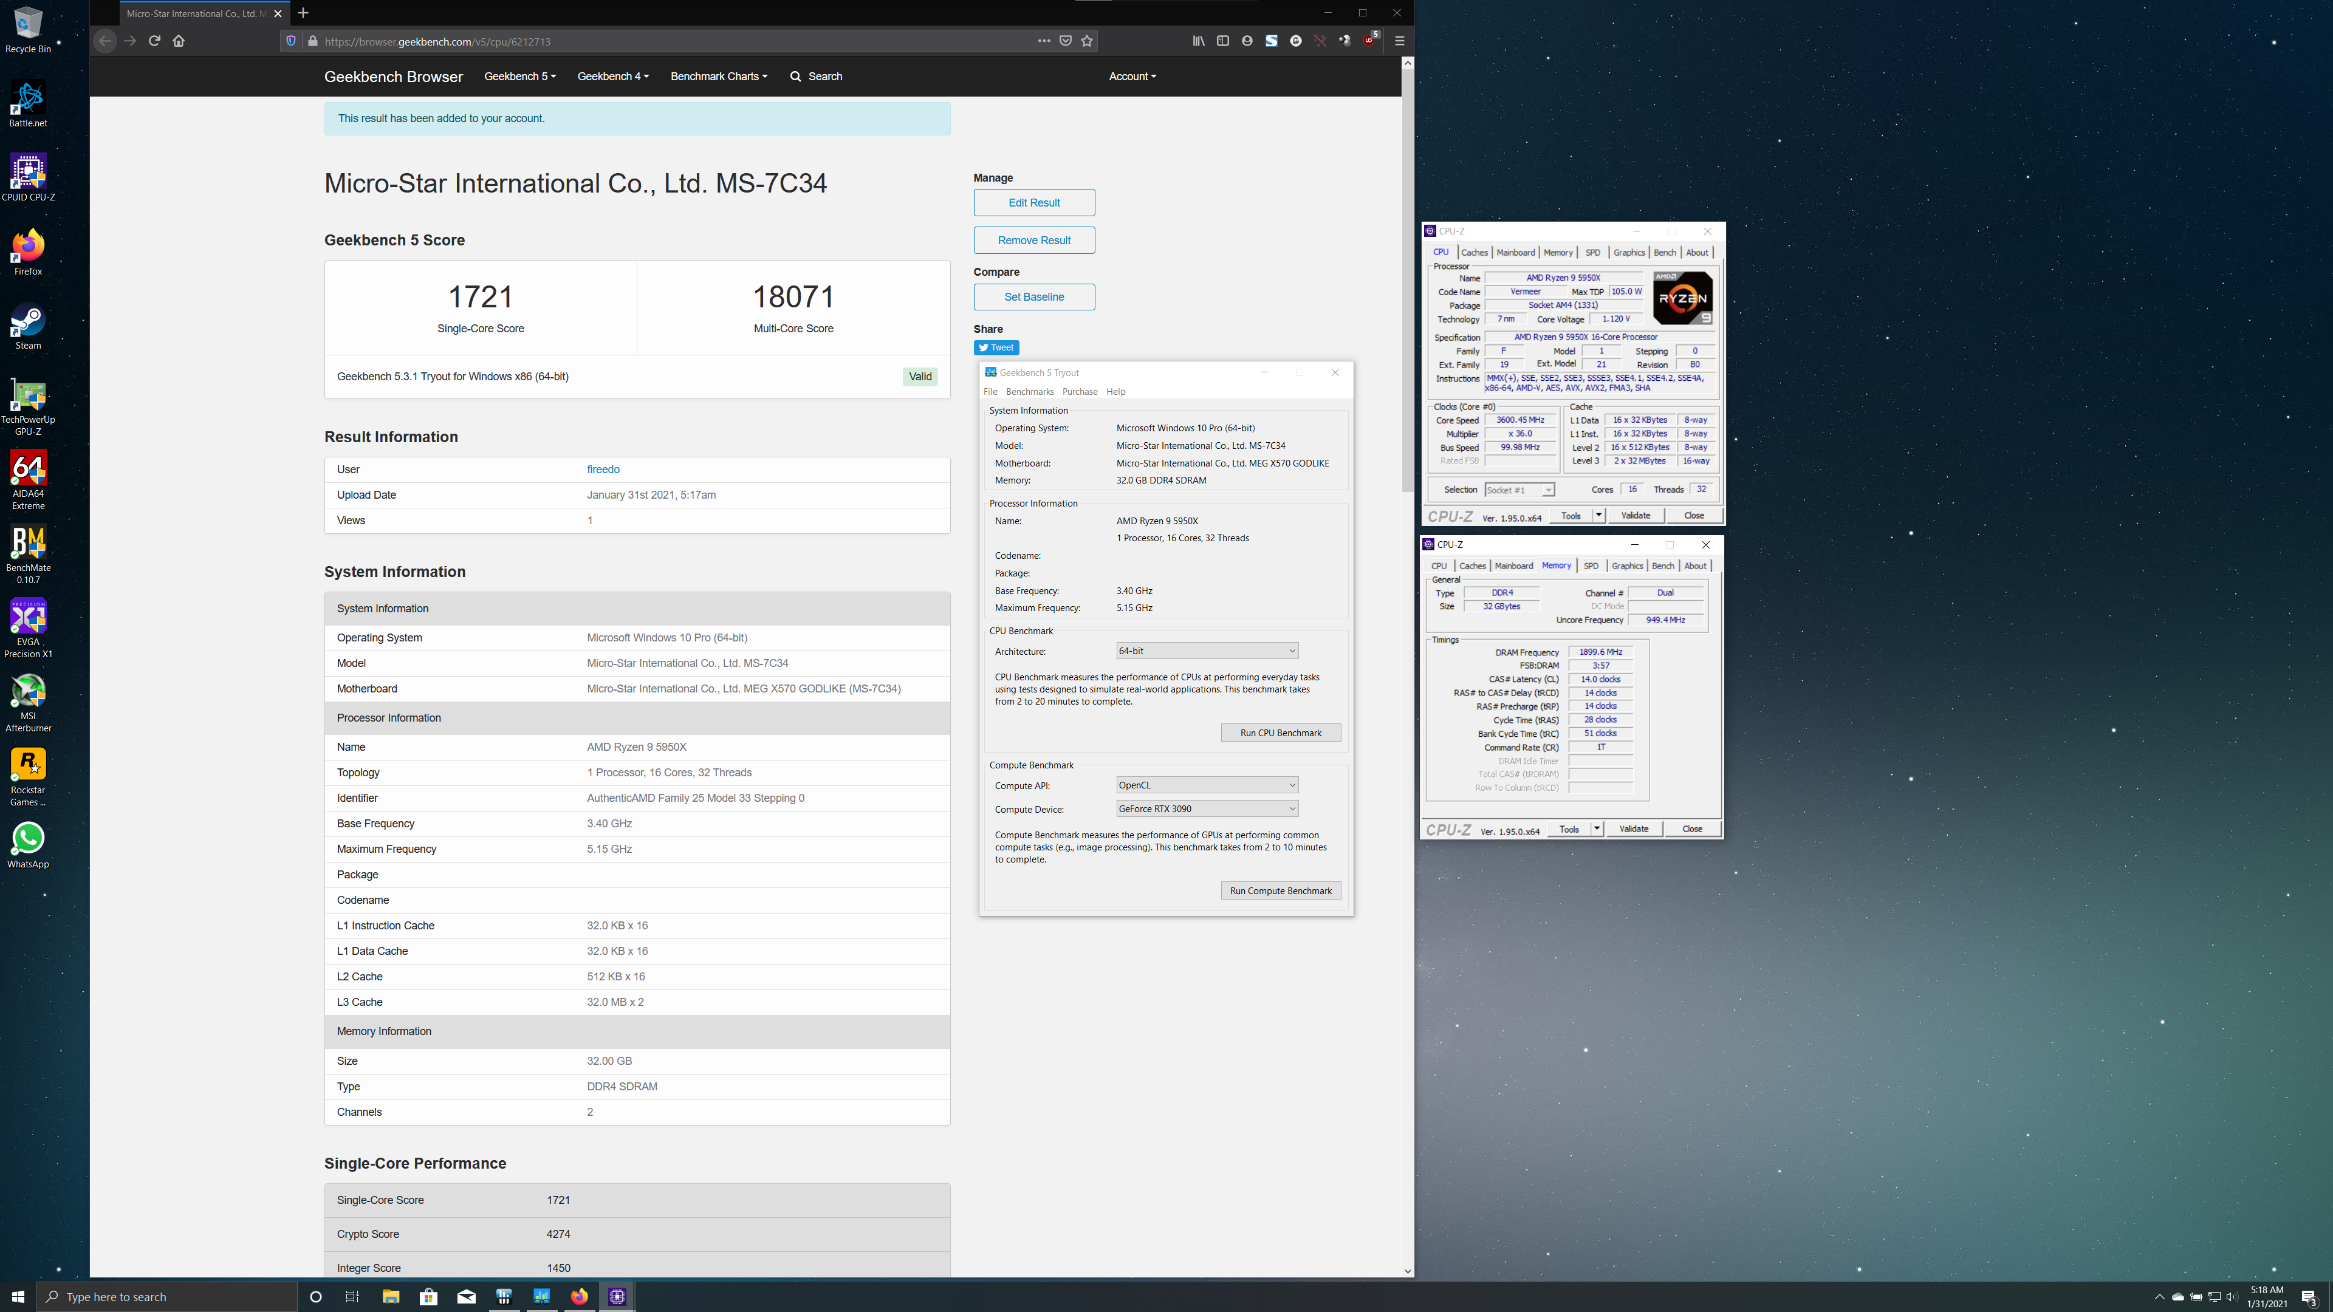Viewport: 2333px width, 1312px height.
Task: Open Benchmarks menu in Geekbench 5 Tryout
Action: [1030, 392]
